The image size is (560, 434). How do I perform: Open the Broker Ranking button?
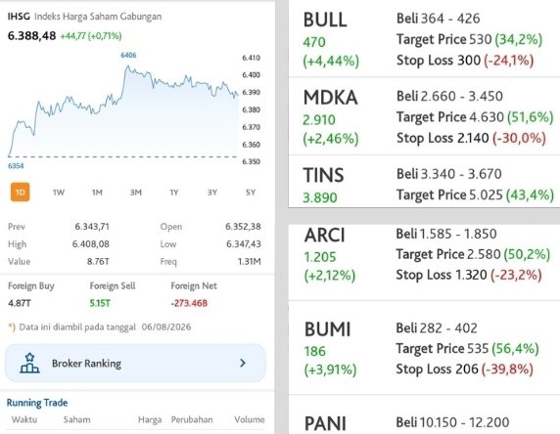[x=135, y=363]
